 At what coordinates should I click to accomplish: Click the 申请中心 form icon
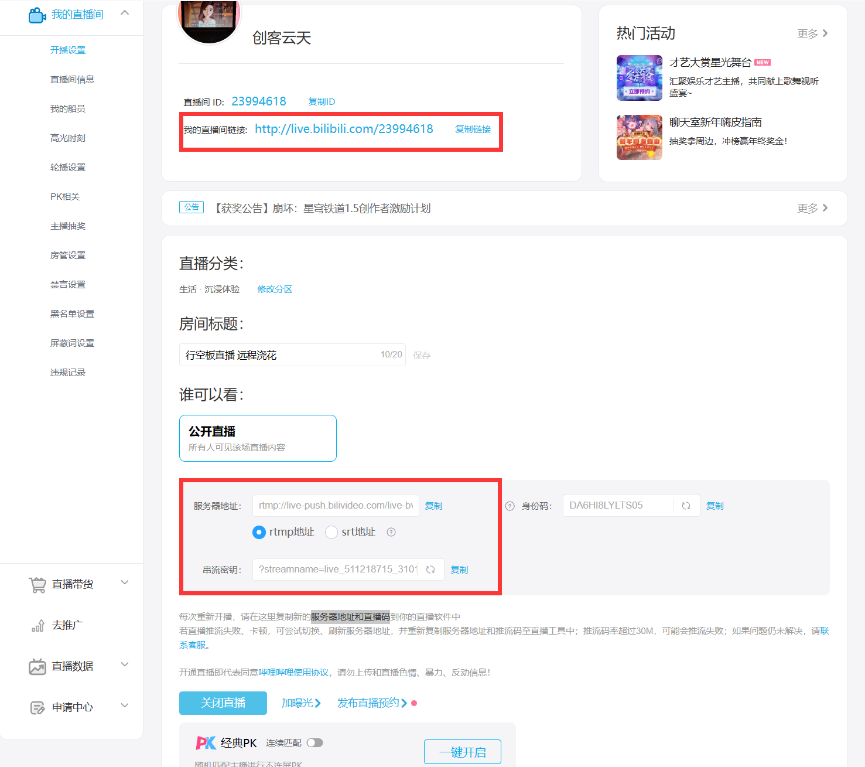[37, 707]
